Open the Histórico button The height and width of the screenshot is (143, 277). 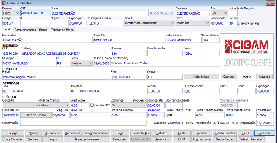[x=162, y=133]
